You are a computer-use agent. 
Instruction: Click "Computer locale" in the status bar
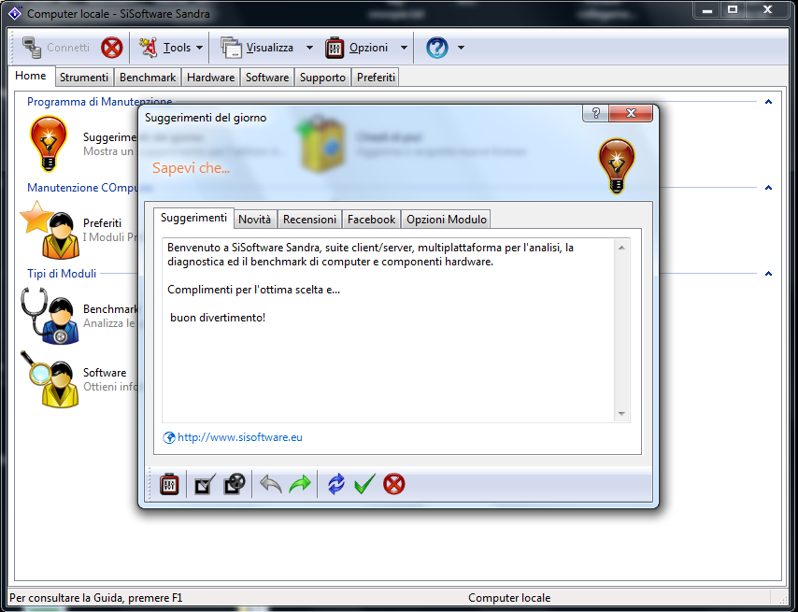tap(509, 598)
